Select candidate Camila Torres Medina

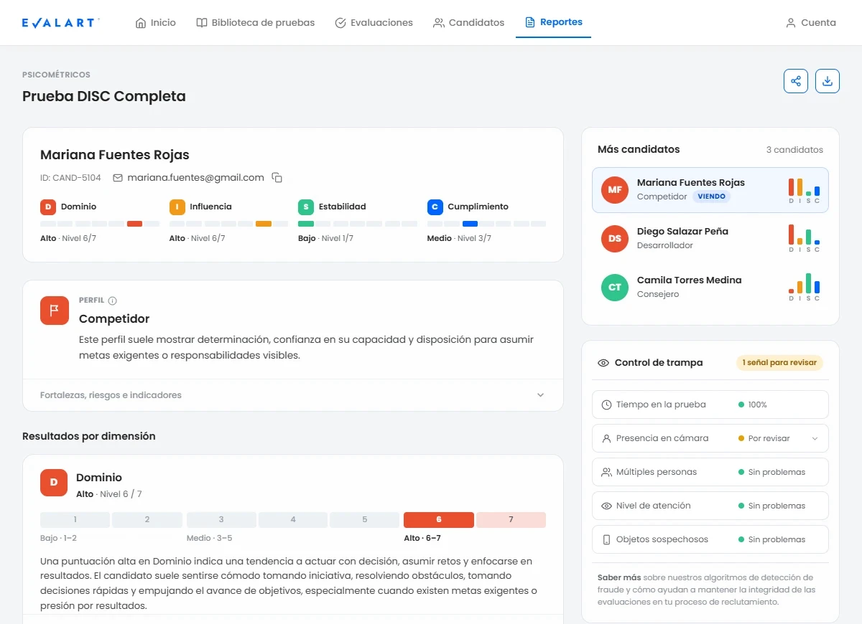pos(710,287)
